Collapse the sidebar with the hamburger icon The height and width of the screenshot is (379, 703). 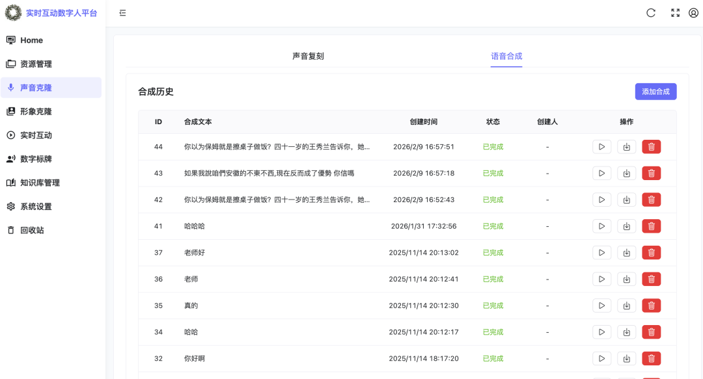(122, 12)
